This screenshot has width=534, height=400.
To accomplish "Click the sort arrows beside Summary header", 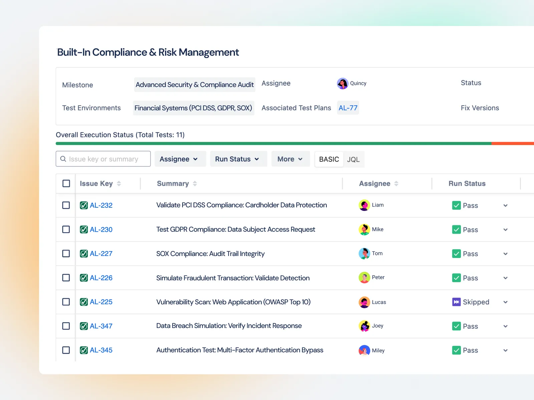I will click(x=195, y=184).
